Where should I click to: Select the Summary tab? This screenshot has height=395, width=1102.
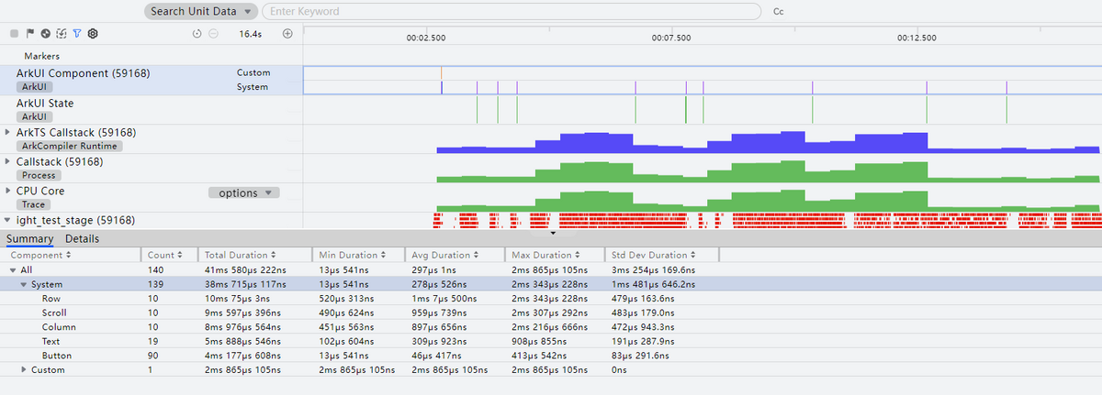[30, 239]
